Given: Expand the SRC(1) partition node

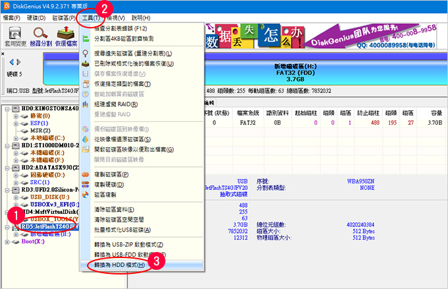Looking at the screenshot, I should 16,183.
